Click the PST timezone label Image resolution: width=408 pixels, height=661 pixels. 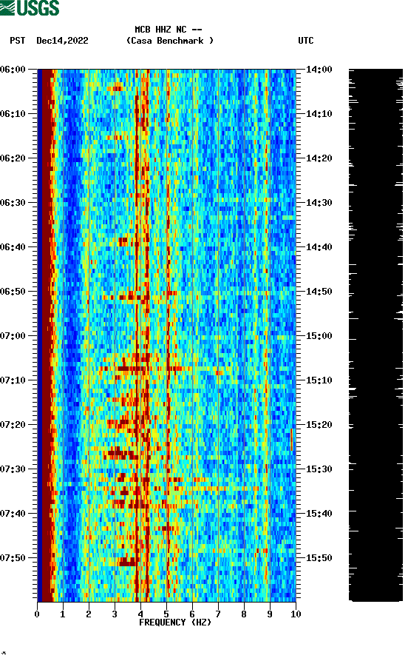[x=17, y=41]
